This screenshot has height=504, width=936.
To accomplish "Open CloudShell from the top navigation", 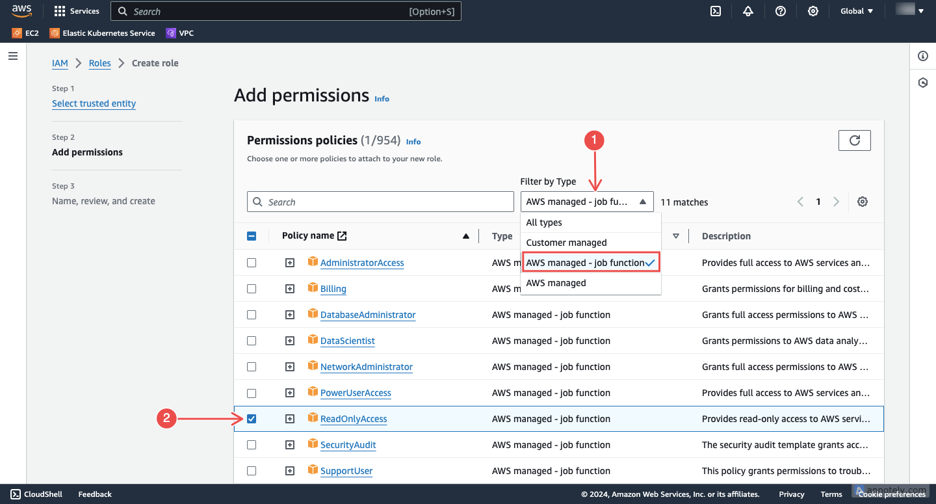I will tap(716, 11).
